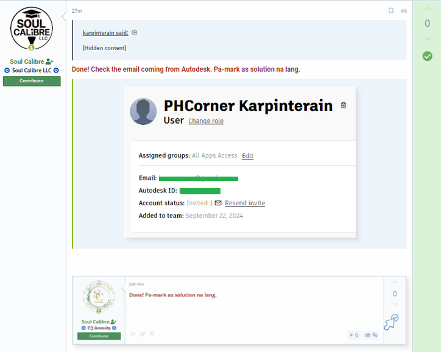Click the clipboard icon next to PHCorner Karpinterain

click(344, 105)
